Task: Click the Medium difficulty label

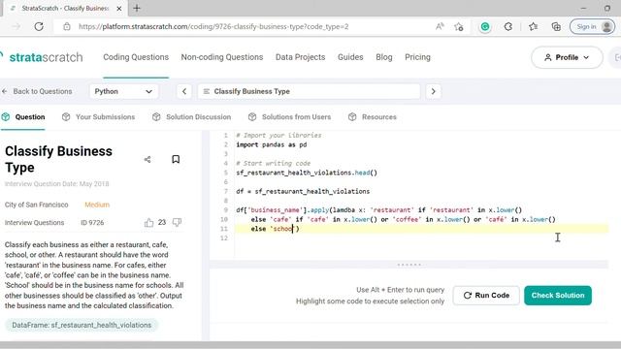Action: click(x=97, y=205)
